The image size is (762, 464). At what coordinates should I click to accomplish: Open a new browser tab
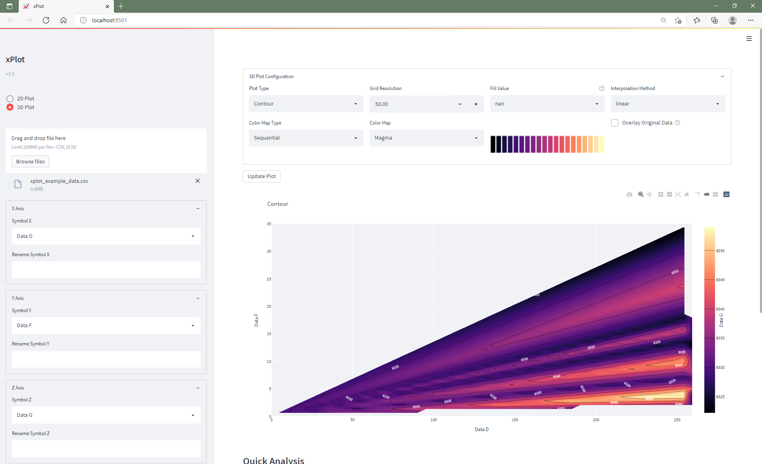(121, 6)
